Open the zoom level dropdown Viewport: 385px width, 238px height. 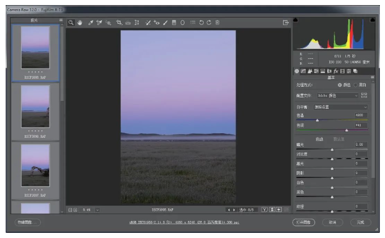pyautogui.click(x=97, y=210)
